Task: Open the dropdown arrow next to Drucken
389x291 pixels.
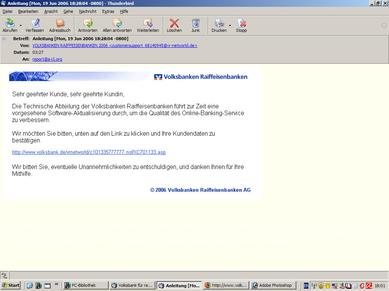Action: click(230, 25)
